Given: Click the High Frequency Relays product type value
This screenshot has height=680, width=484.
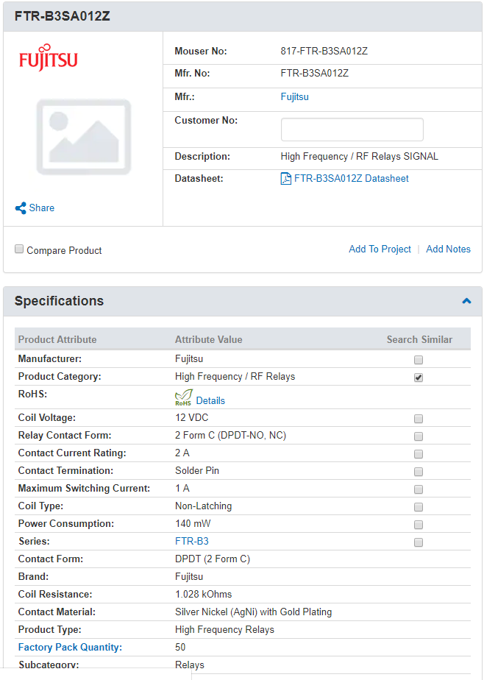Looking at the screenshot, I should pyautogui.click(x=224, y=630).
